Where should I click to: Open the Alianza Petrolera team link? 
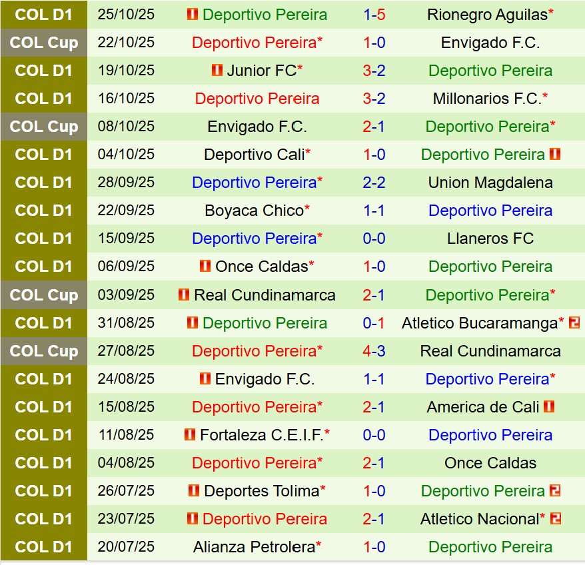click(254, 547)
